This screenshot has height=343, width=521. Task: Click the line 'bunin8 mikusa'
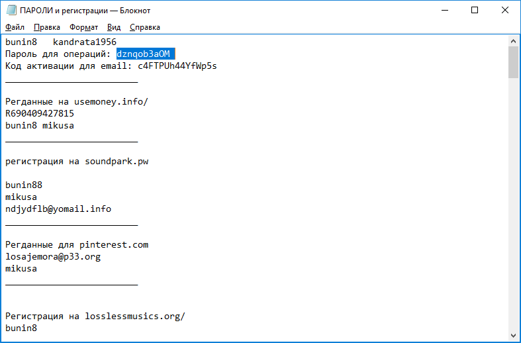pos(40,126)
